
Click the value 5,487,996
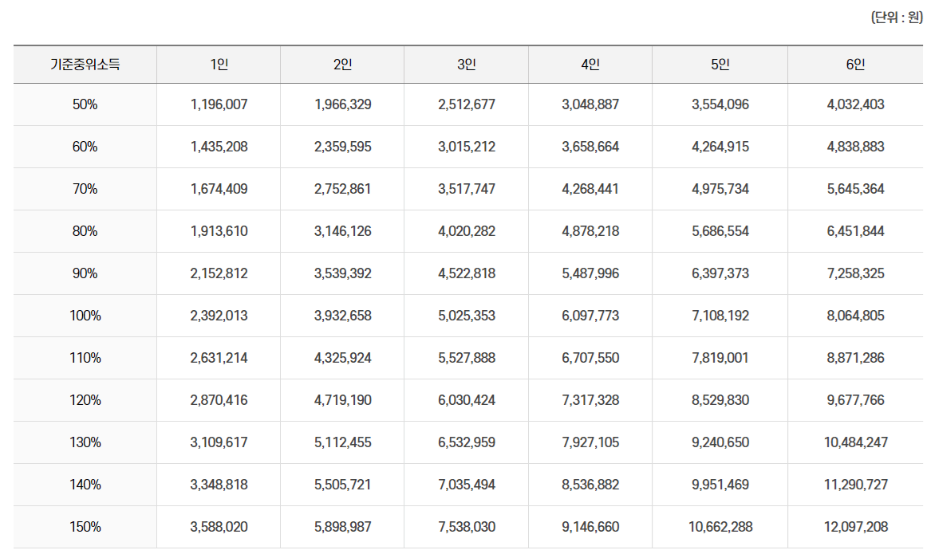(590, 273)
